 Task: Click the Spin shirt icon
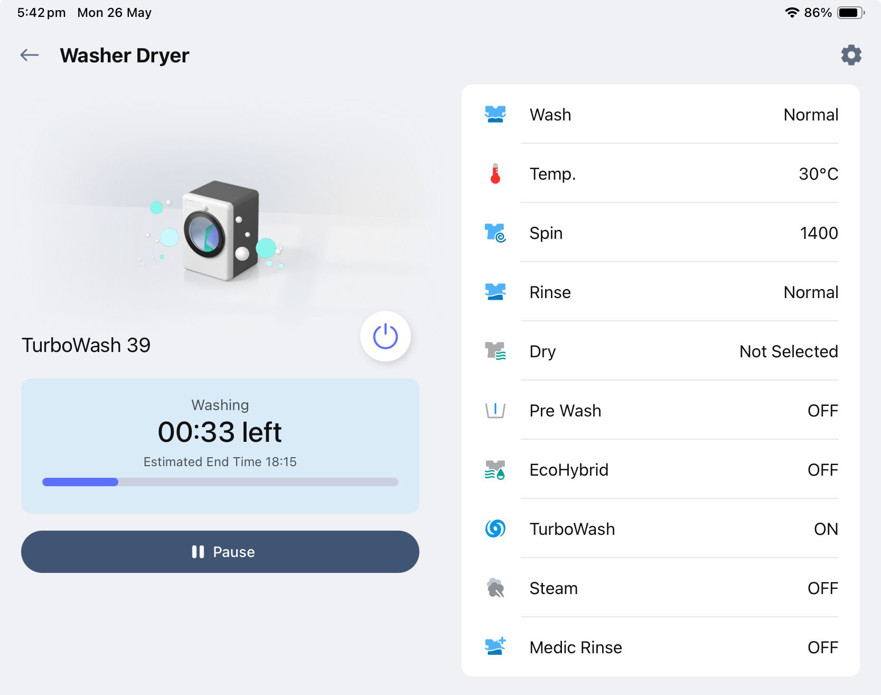tap(495, 233)
